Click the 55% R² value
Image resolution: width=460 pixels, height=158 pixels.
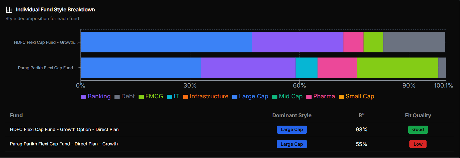[361, 144]
